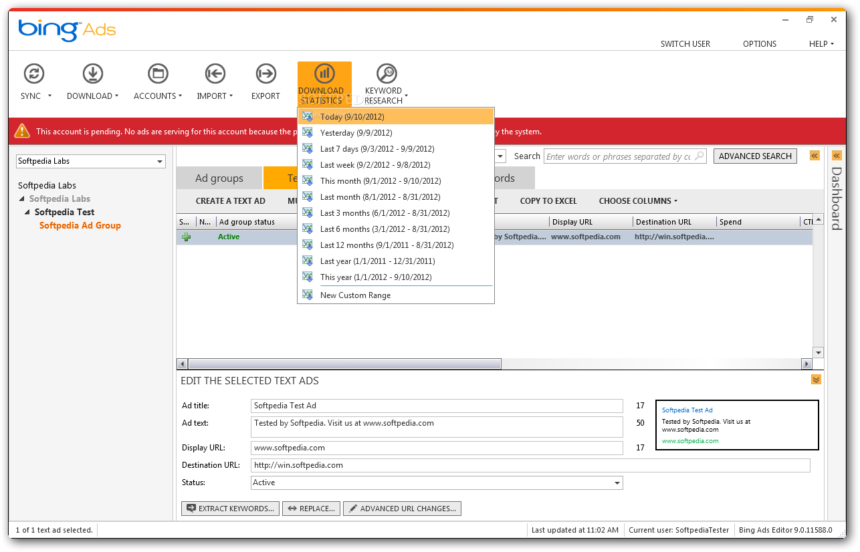Click the Ad title input field
Image resolution: width=860 pixels, height=552 pixels.
tap(437, 406)
